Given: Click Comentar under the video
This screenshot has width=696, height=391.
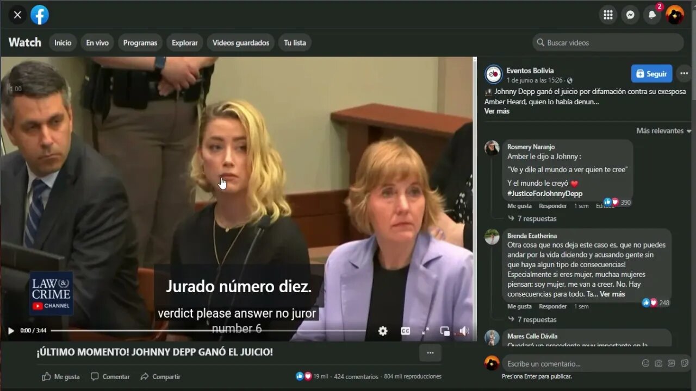Looking at the screenshot, I should 110,376.
